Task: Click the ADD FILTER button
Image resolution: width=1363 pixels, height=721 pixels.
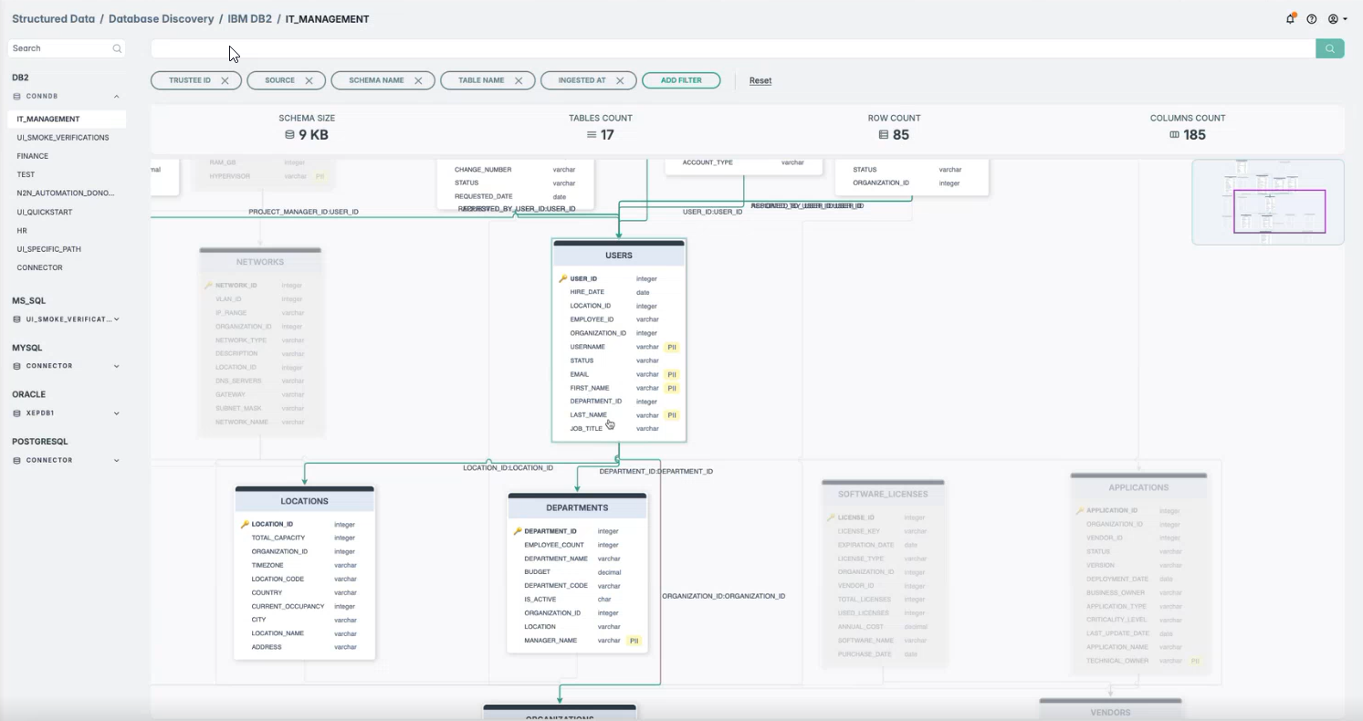Action: pos(681,80)
